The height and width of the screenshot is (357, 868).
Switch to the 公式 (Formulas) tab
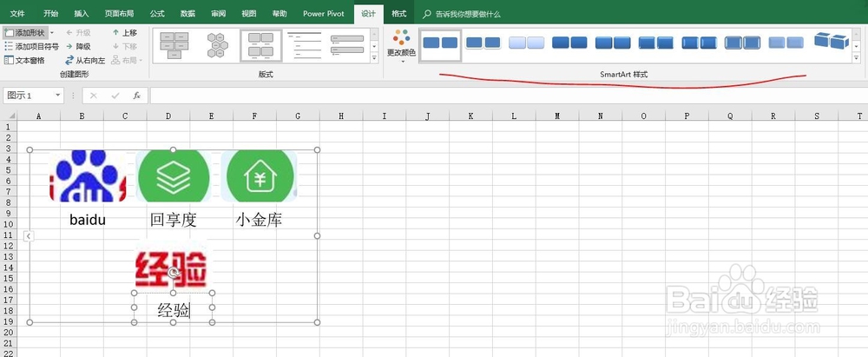click(157, 14)
